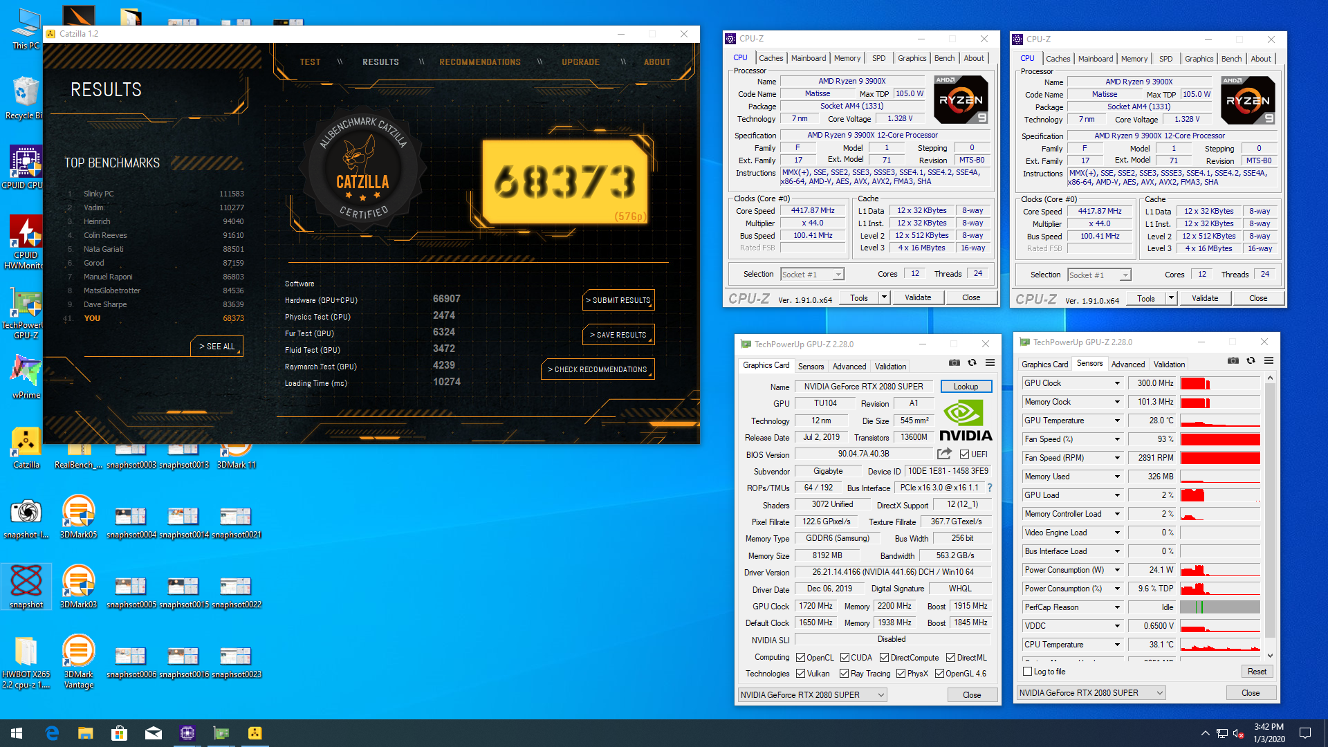Click SEE ALL benchmarks button
This screenshot has height=747, width=1328.
tap(216, 346)
